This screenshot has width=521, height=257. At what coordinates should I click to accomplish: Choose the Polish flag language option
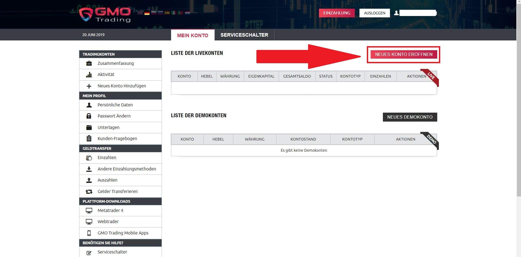pos(154,12)
